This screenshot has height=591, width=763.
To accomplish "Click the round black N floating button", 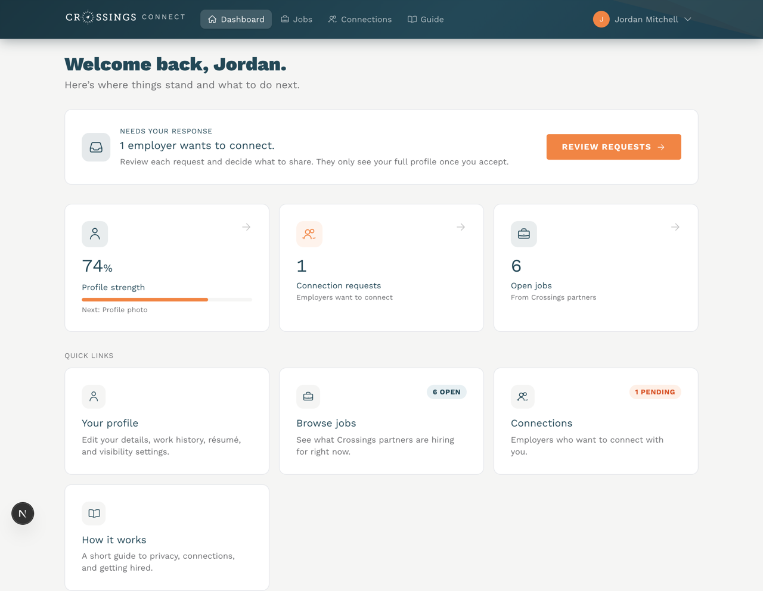I will (23, 514).
